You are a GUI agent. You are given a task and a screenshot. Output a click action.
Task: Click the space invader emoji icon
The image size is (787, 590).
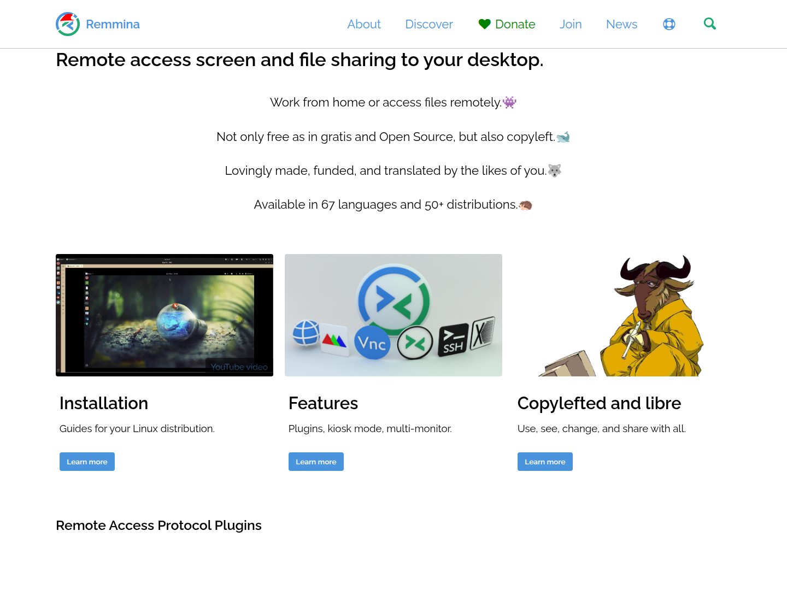(x=509, y=102)
